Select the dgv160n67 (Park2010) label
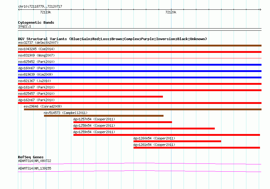The width and height of the screenshot is (270, 189). click(x=36, y=68)
